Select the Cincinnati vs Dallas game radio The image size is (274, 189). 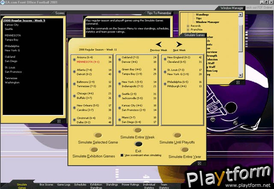[x=74, y=120]
